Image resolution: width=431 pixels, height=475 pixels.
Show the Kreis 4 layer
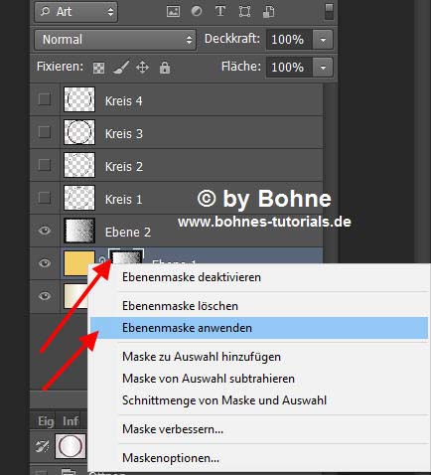click(45, 99)
